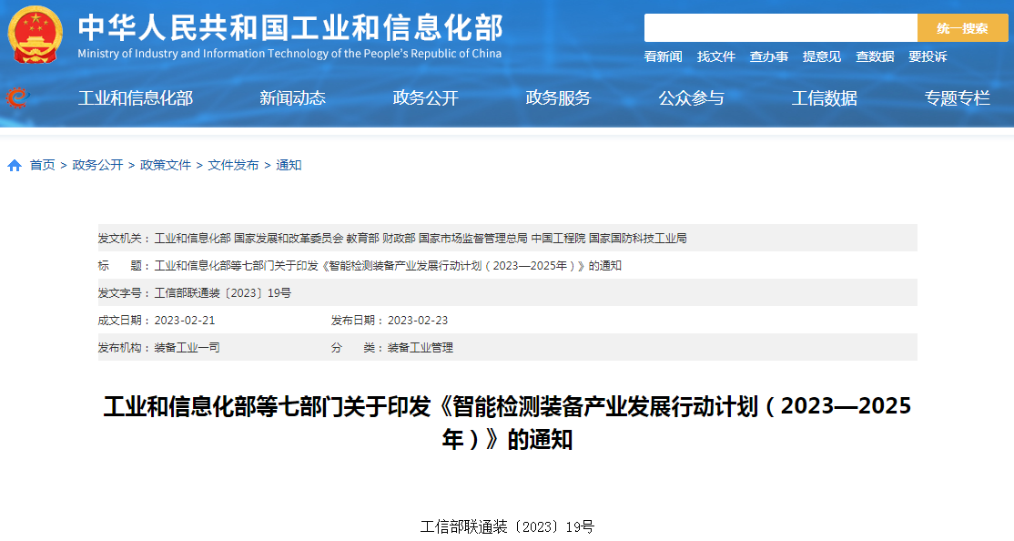Go to 政策文件 in breadcrumb
Screen dimensions: 1014x541
click(166, 166)
